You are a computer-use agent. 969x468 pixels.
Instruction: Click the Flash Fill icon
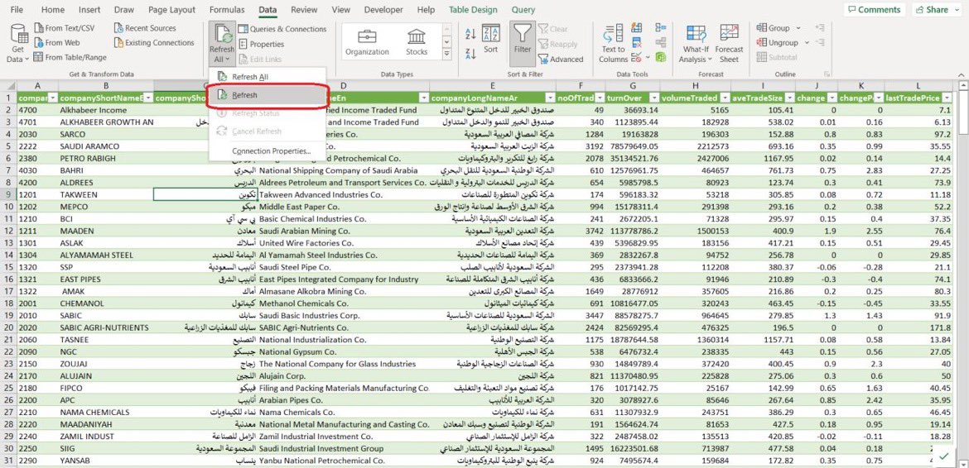pyautogui.click(x=636, y=28)
